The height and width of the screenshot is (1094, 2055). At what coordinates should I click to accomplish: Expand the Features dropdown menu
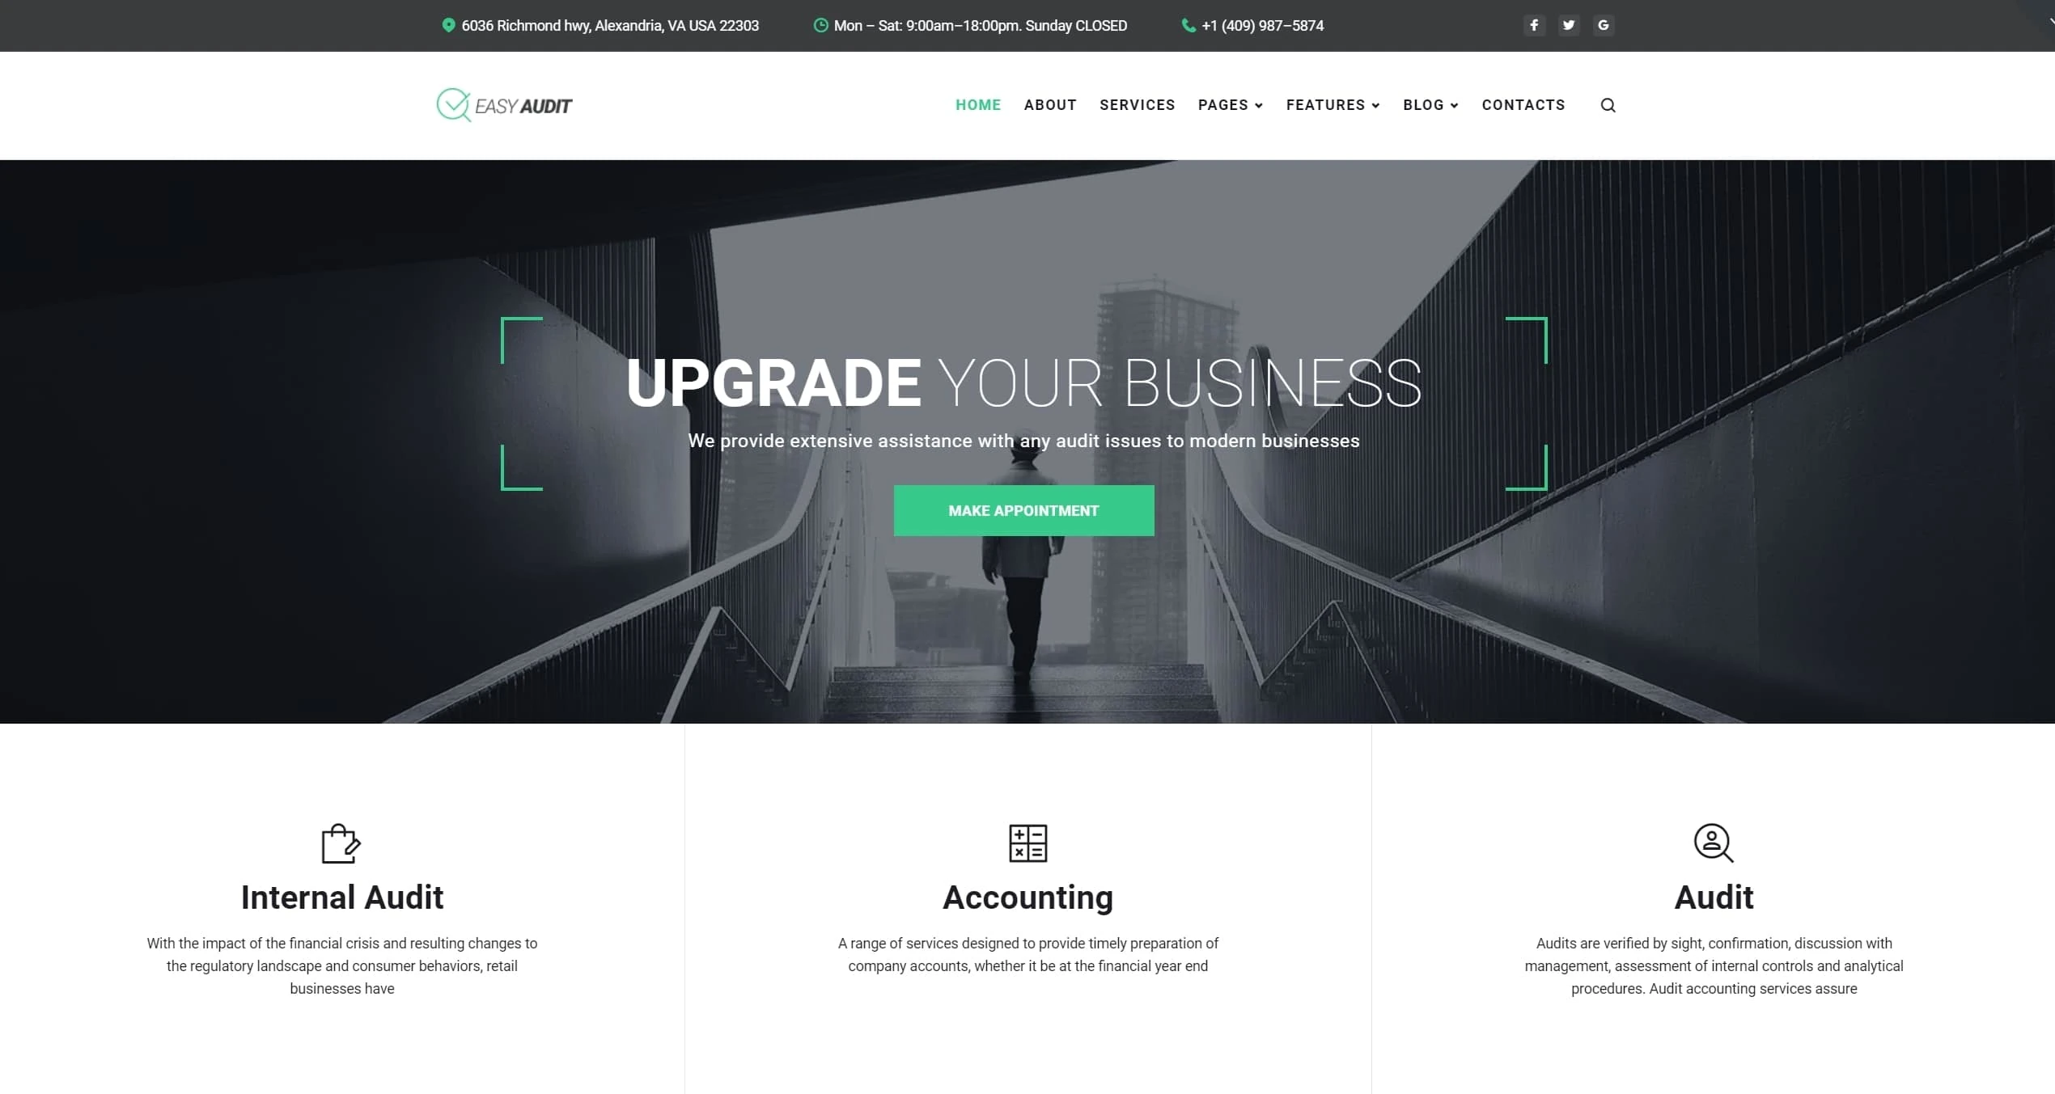coord(1333,104)
